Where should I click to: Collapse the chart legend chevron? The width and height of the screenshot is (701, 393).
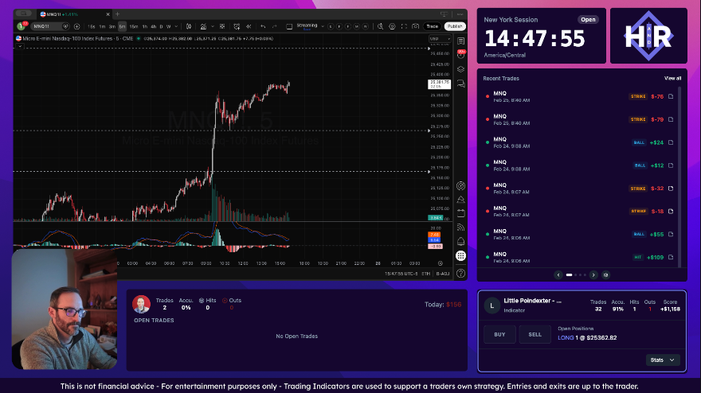coord(20,46)
